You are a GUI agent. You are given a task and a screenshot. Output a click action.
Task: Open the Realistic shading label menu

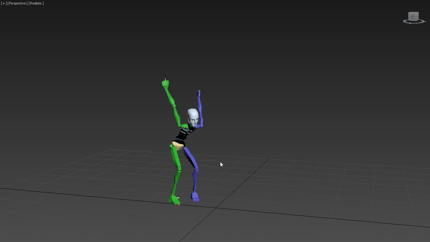pyautogui.click(x=36, y=3)
